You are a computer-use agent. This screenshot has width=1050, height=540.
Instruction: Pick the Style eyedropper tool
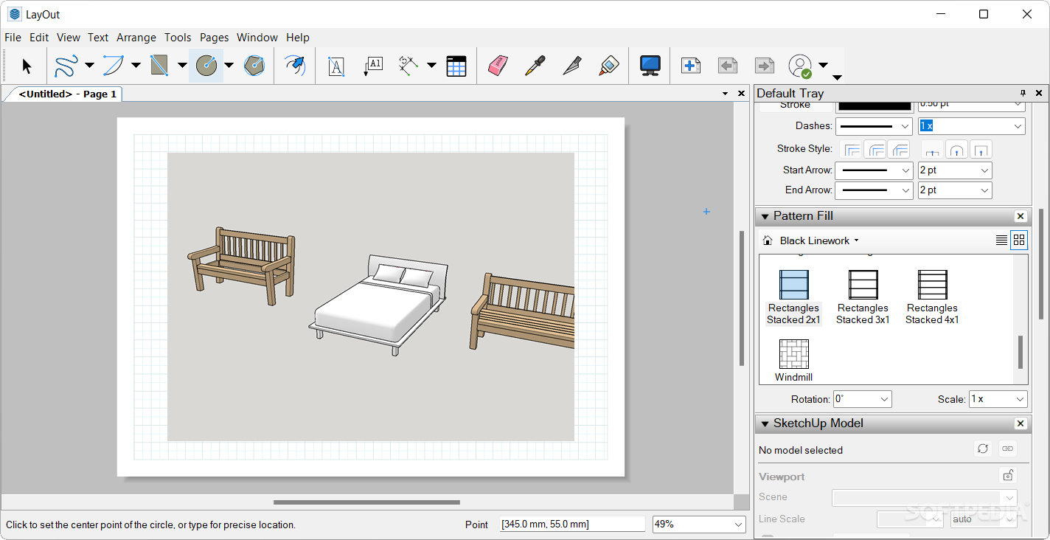[x=535, y=66]
